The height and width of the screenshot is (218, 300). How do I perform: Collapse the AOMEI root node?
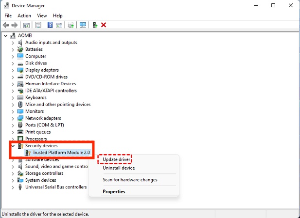pos(6,36)
